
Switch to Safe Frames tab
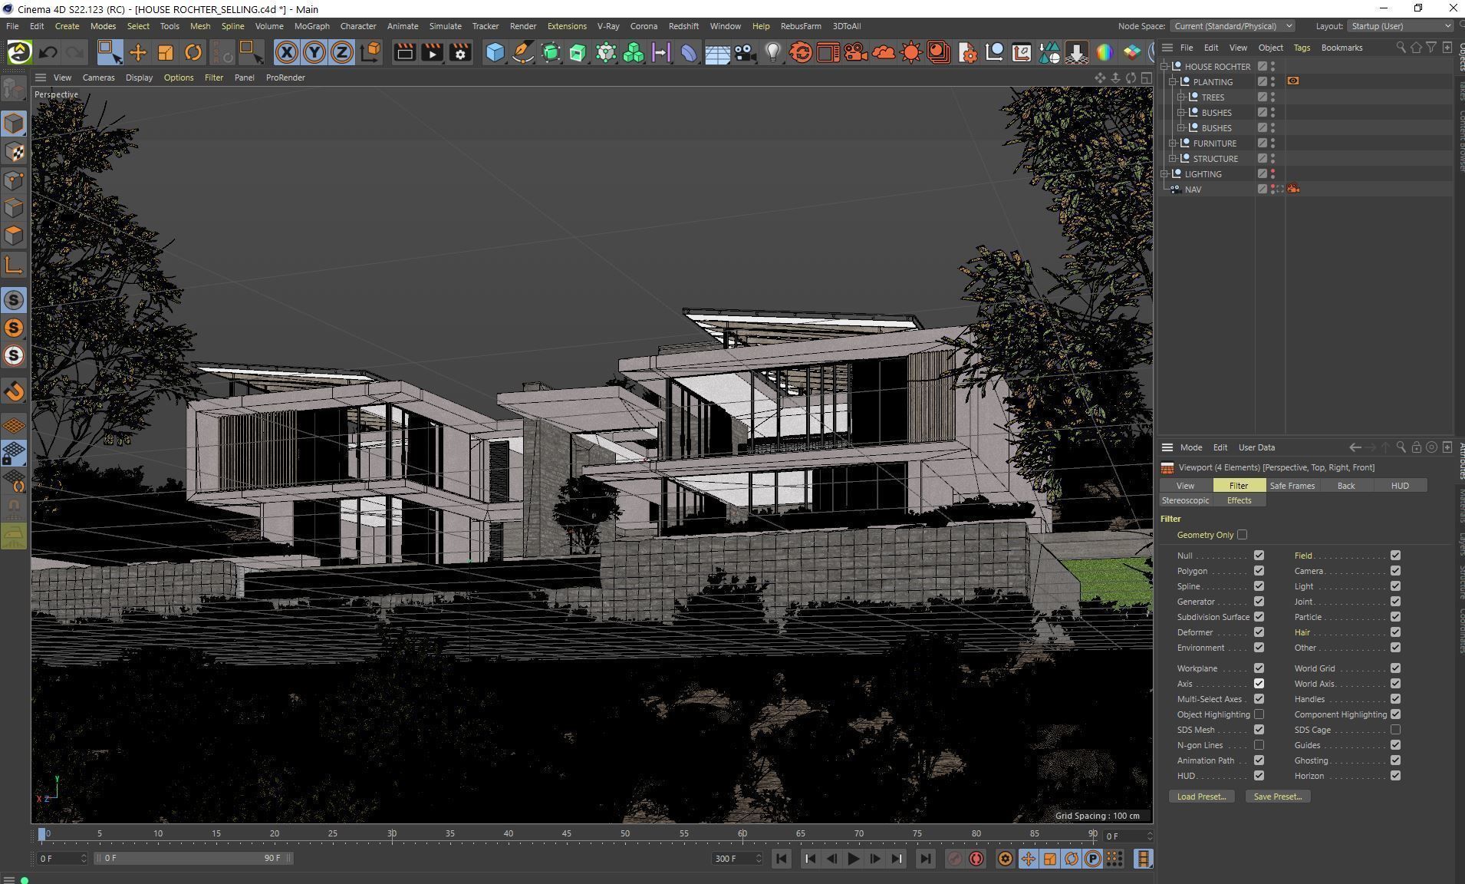1292,486
